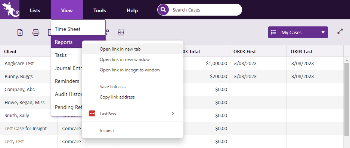
Task: Click the dotted grid icon in toolbar
Action: [x=121, y=32]
